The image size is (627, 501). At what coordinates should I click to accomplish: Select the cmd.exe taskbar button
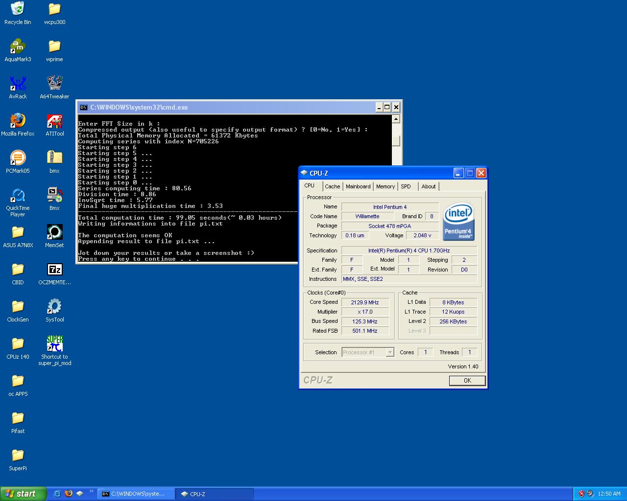137,494
